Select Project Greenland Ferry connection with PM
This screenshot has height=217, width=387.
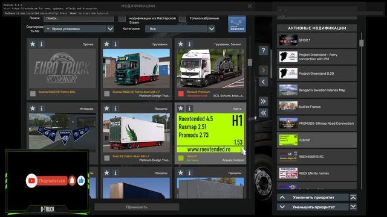[x=317, y=57]
